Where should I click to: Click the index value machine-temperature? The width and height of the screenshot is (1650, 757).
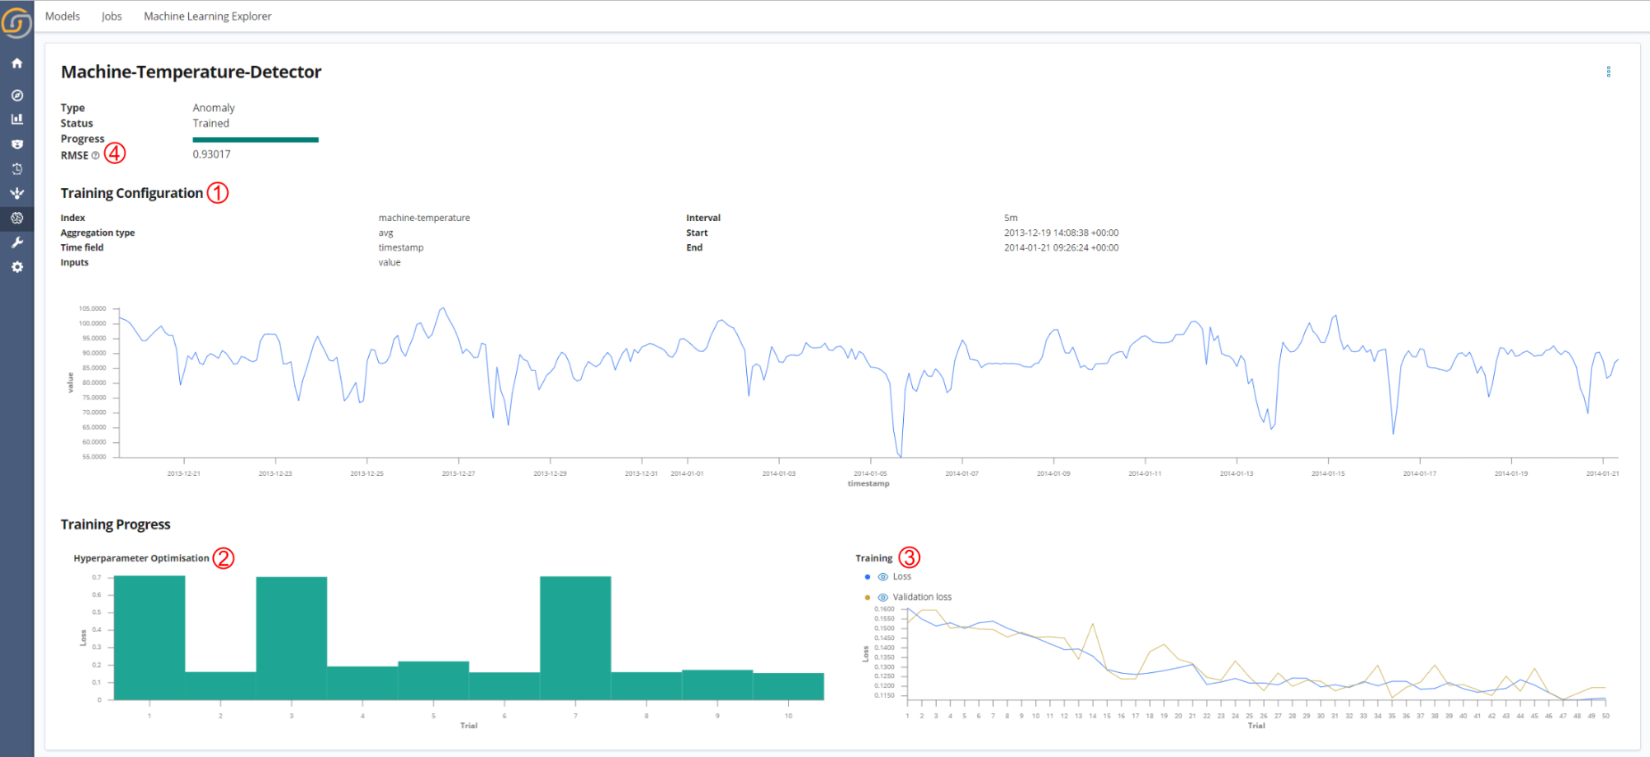point(424,218)
